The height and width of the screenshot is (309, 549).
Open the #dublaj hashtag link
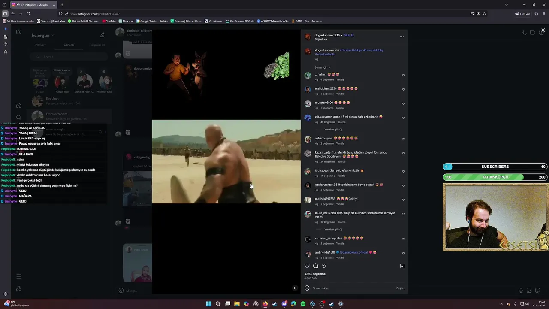378,50
